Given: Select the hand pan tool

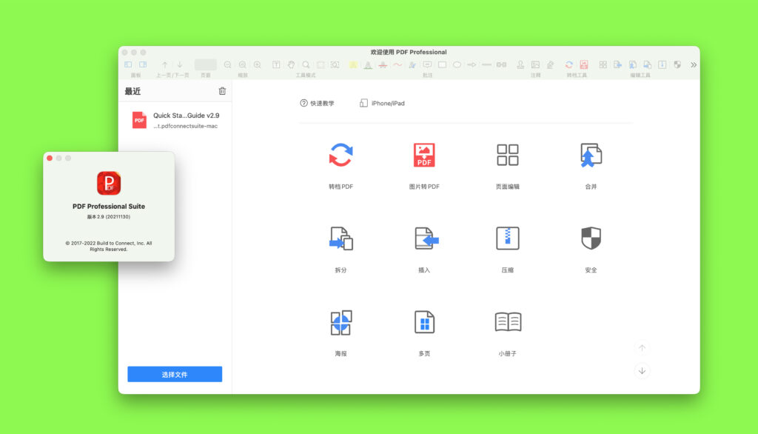Looking at the screenshot, I should [x=289, y=64].
